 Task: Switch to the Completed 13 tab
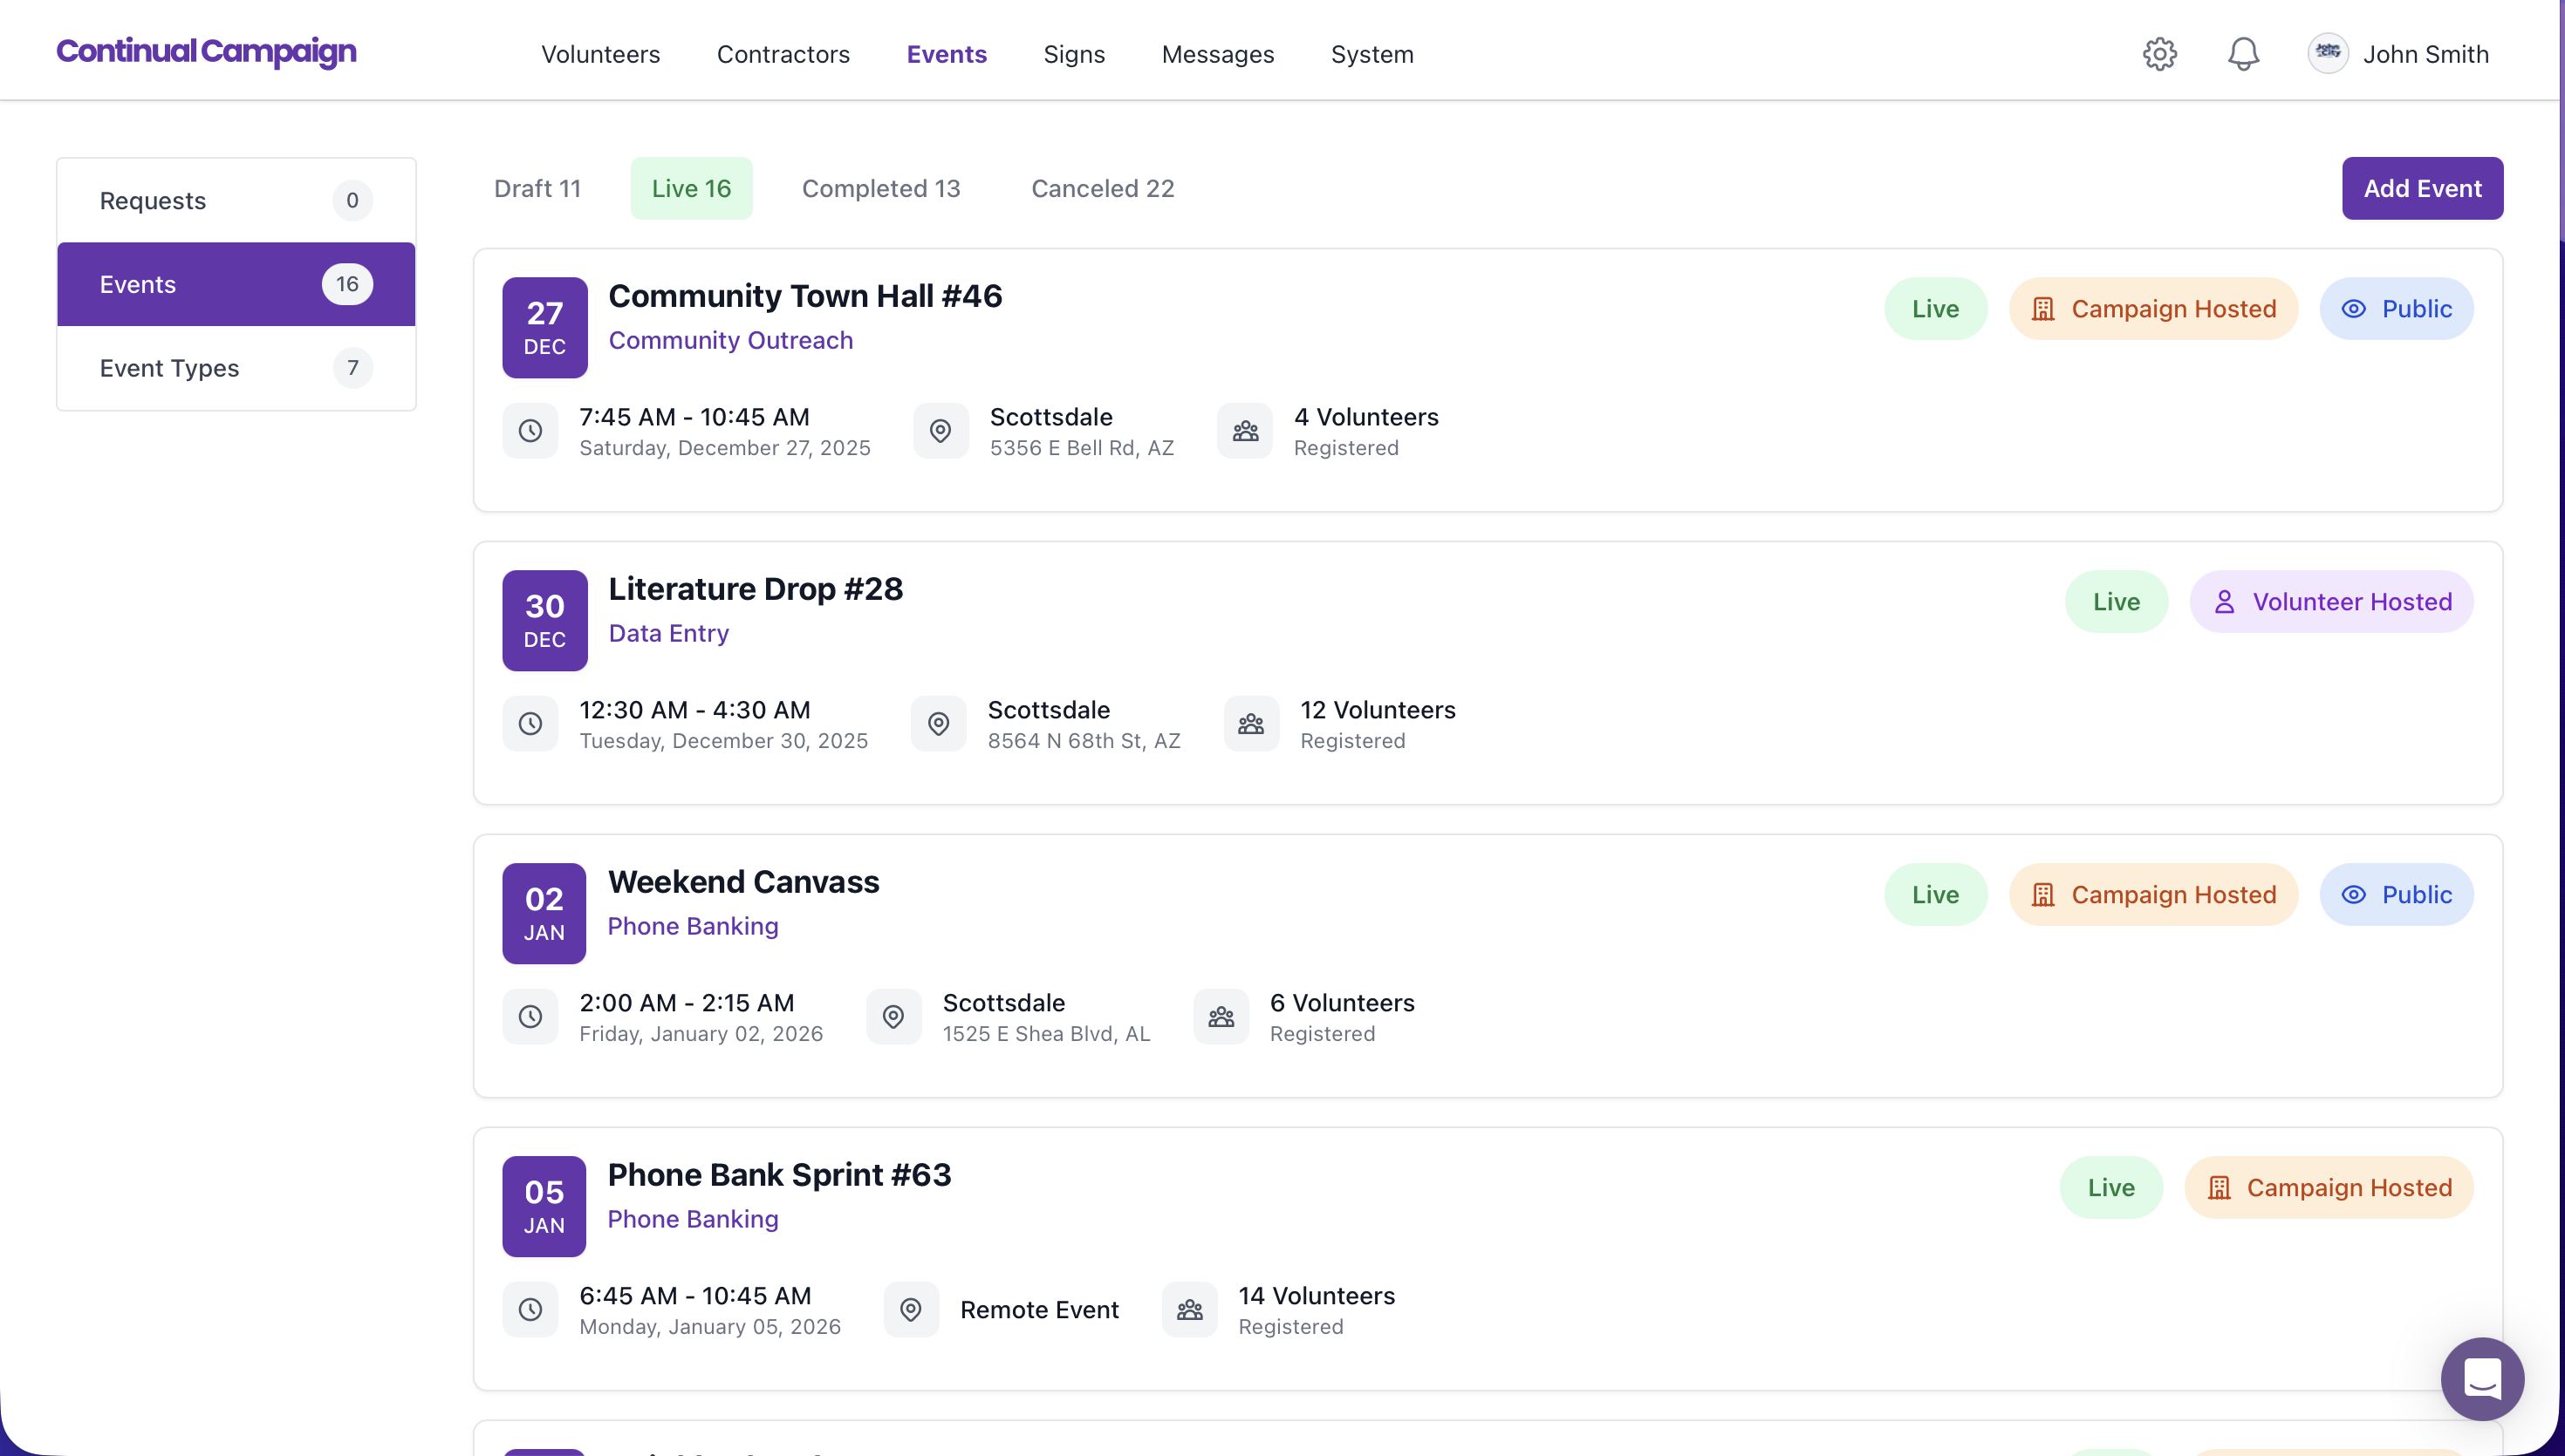point(880,189)
